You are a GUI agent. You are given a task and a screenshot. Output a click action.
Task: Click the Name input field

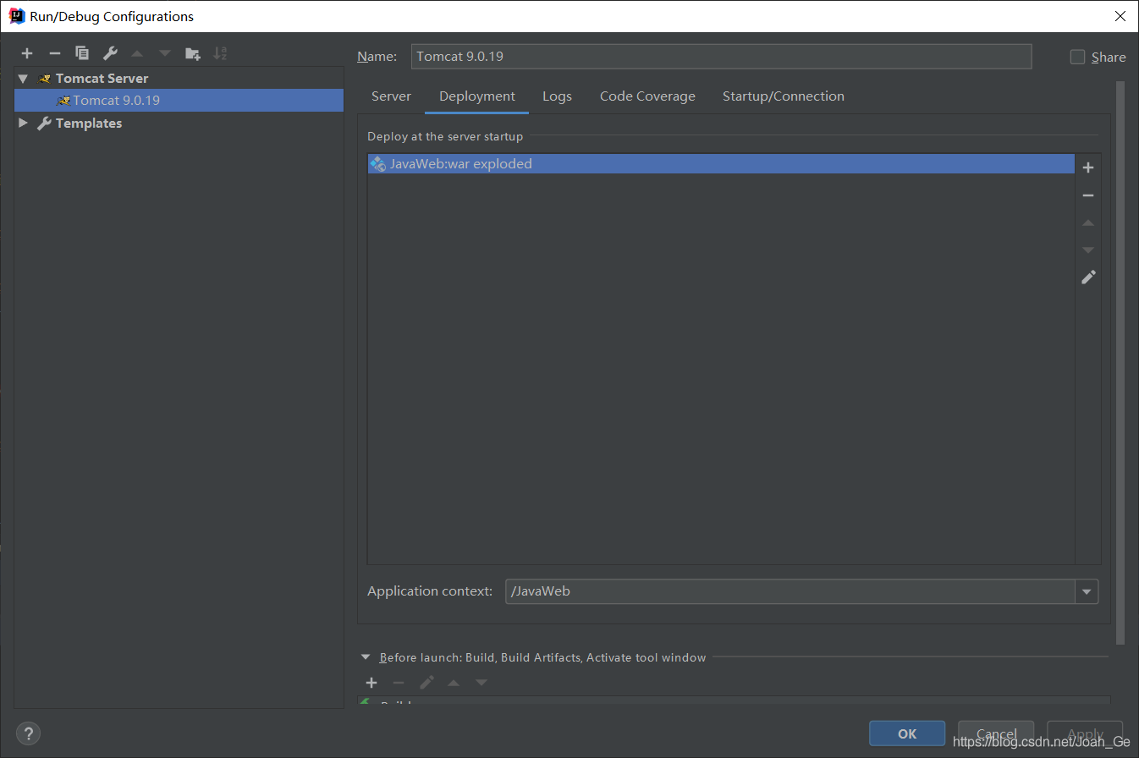721,57
